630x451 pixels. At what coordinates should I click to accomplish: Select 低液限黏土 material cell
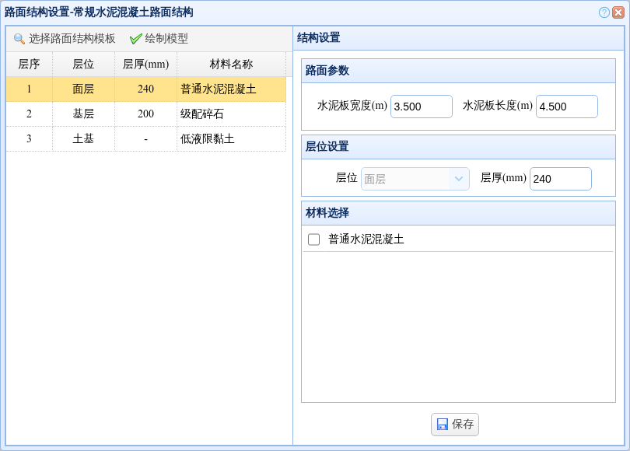pyautogui.click(x=232, y=139)
